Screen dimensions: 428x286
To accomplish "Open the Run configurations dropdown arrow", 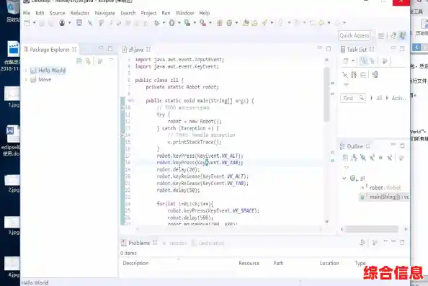I will pyautogui.click(x=179, y=23).
